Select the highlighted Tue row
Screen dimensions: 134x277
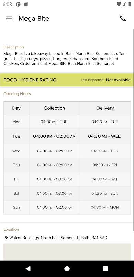point(67,136)
